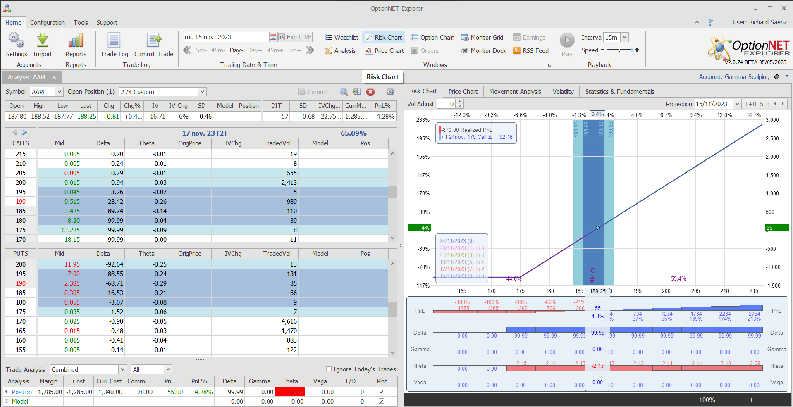793x407 pixels.
Task: Switch to the Support ribbon tab
Action: coord(107,23)
